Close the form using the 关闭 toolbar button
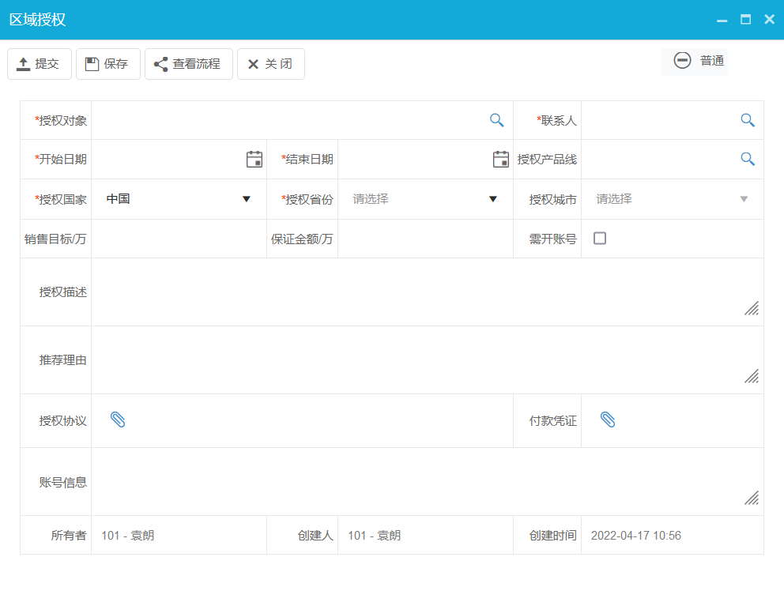This screenshot has width=784, height=606. pos(270,64)
